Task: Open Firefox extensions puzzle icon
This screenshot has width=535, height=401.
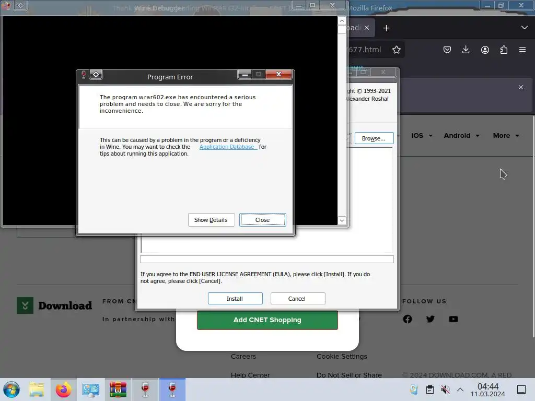Action: click(504, 50)
